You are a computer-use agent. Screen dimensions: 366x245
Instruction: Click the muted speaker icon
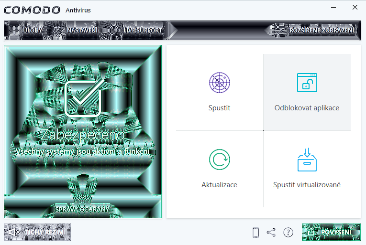14,232
